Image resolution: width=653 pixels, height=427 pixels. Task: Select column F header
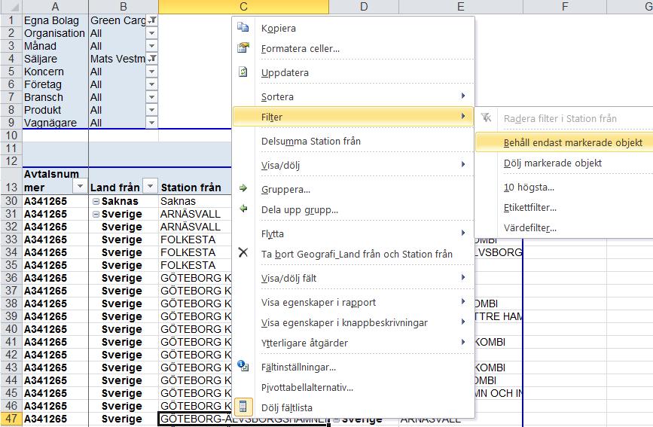565,6
